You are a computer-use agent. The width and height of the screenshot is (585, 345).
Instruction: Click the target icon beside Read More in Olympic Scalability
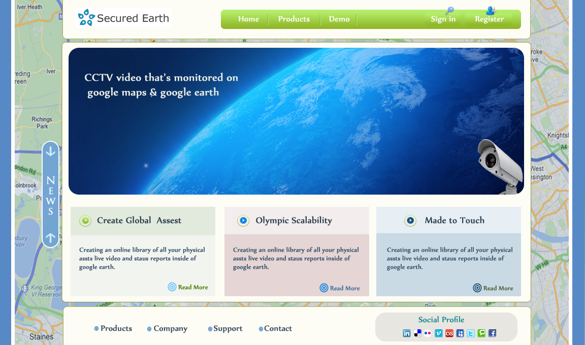pos(324,288)
